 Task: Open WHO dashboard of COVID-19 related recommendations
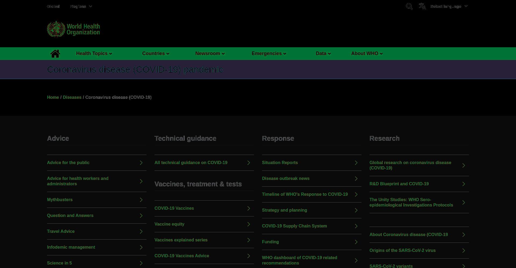[x=300, y=260]
